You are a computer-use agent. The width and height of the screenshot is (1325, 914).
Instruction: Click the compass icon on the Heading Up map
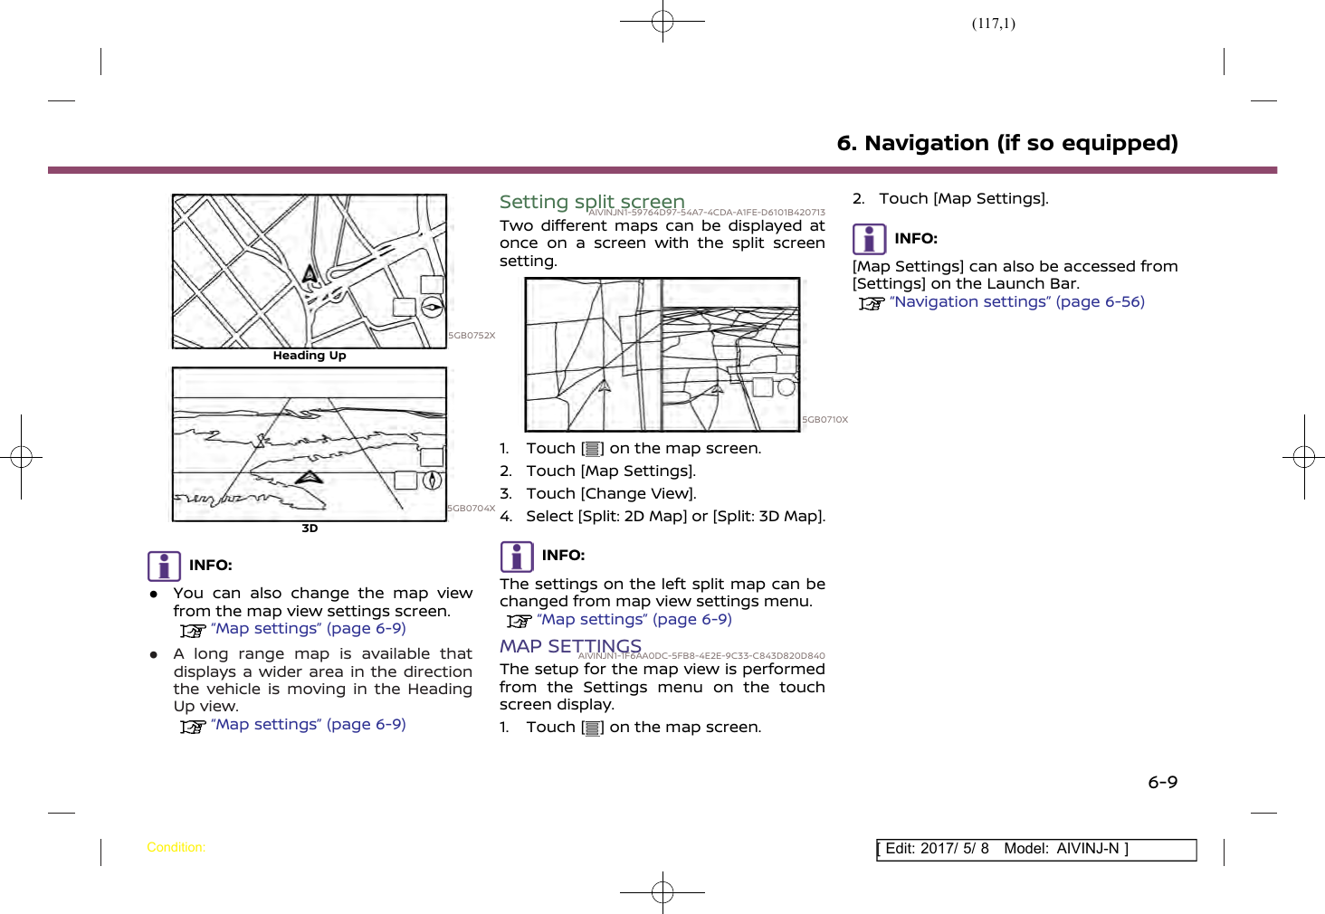(x=433, y=307)
